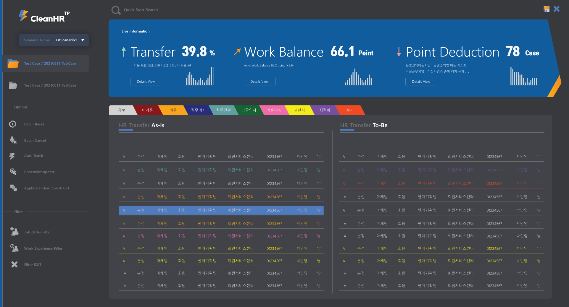This screenshot has height=307, width=569.
Task: Click the Batch Cancel label
Action: coord(35,141)
